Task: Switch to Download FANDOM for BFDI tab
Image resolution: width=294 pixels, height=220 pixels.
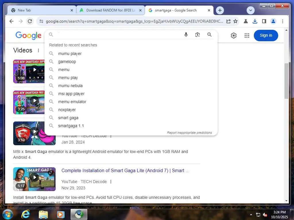Action: 111,10
